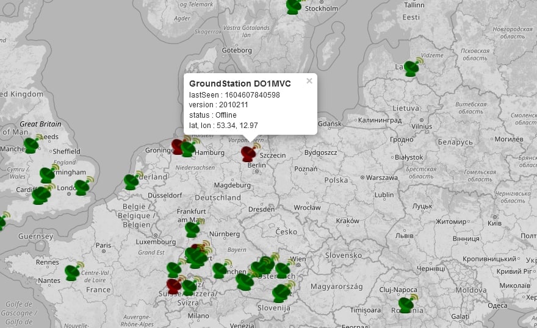Screen dimensions: 537x328
Task: Click the GroundStation DO1MVC popup title
Action: 240,84
